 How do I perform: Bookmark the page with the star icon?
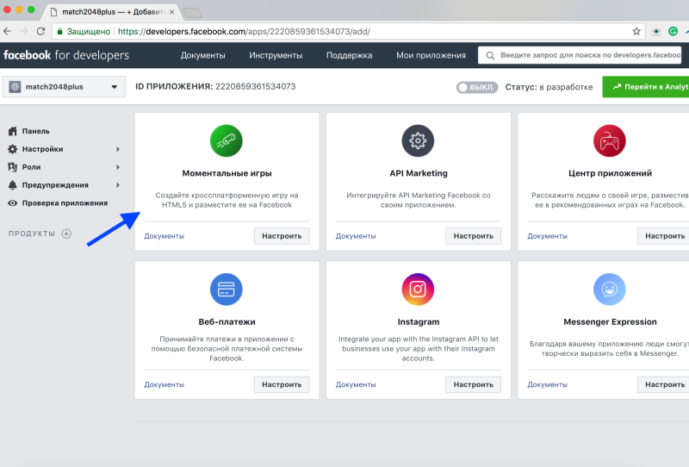click(636, 31)
